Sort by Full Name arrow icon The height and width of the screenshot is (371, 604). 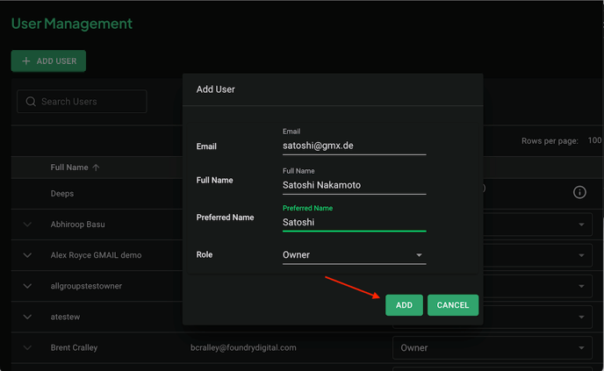(x=96, y=168)
